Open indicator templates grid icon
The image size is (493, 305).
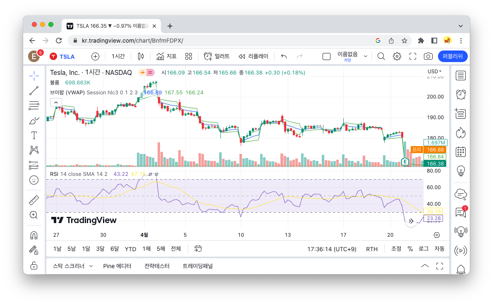189,56
